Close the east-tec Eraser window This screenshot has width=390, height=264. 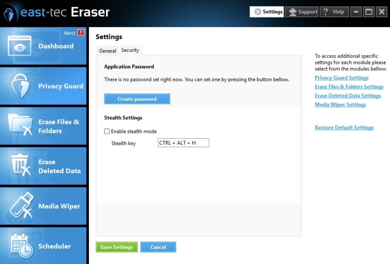[382, 12]
